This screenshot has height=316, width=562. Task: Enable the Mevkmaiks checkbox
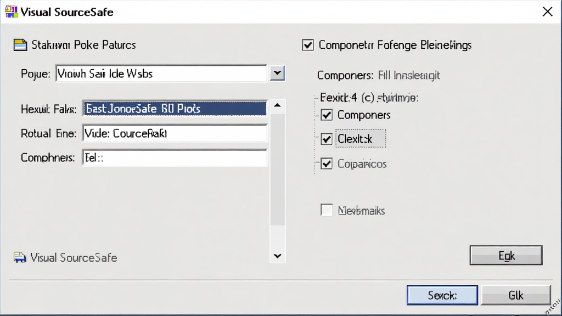click(x=326, y=210)
